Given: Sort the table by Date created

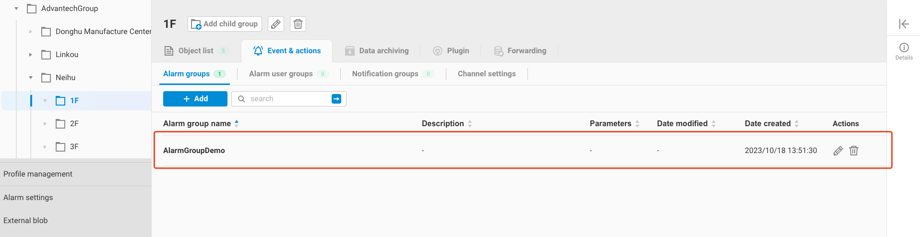Looking at the screenshot, I should [797, 124].
